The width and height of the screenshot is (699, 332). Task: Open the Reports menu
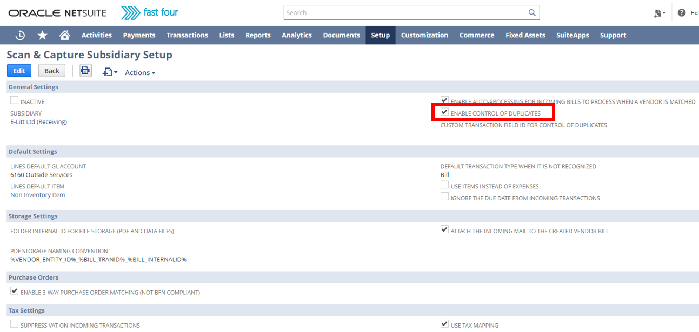tap(258, 35)
